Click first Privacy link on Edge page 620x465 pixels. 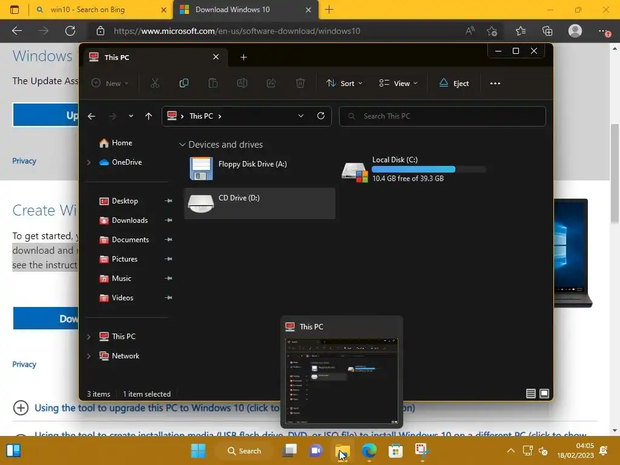point(24,161)
